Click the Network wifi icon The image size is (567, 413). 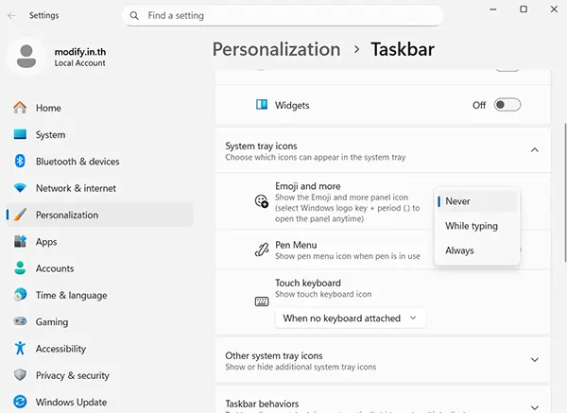pos(20,188)
